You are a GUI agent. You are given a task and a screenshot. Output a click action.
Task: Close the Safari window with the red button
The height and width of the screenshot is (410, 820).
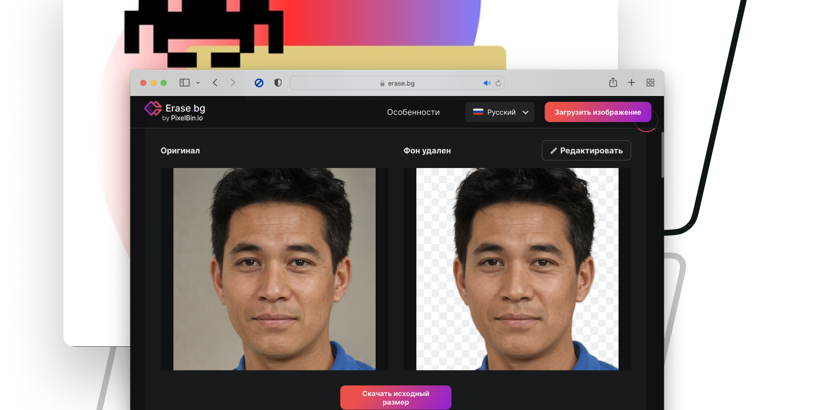click(143, 83)
